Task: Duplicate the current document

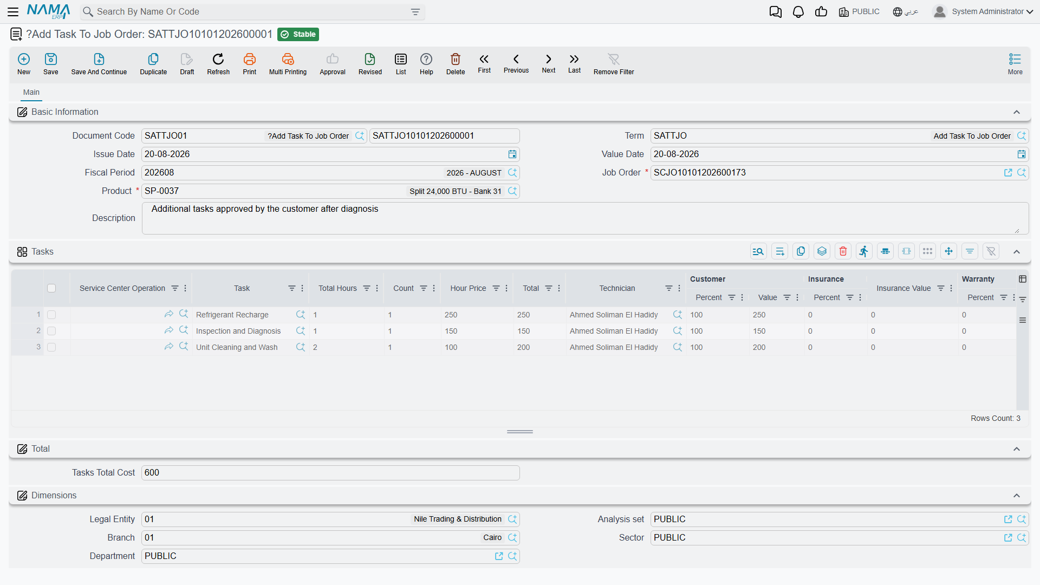Action: coord(153,63)
